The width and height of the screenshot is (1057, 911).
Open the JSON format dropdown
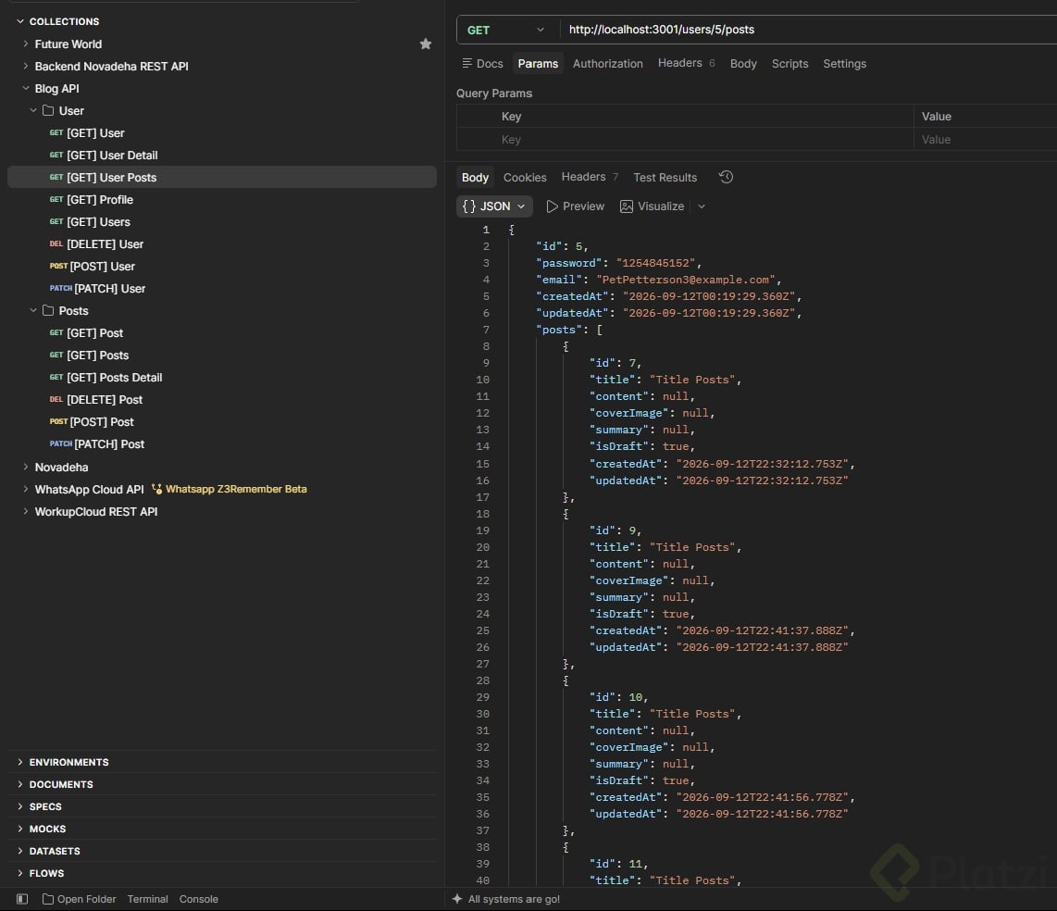pyautogui.click(x=494, y=206)
